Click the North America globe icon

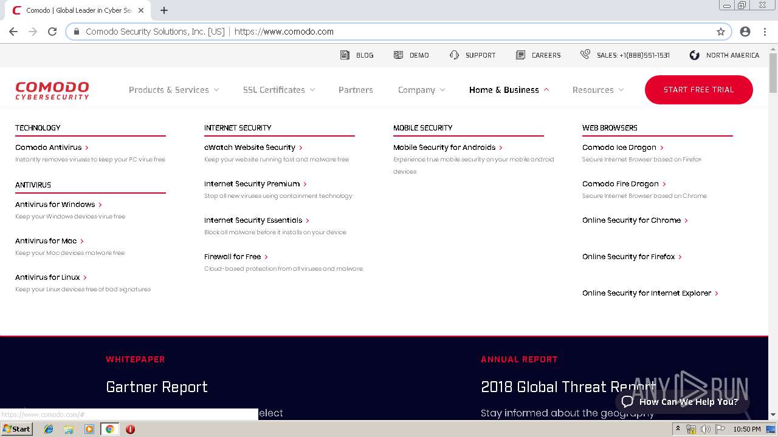[x=694, y=55]
